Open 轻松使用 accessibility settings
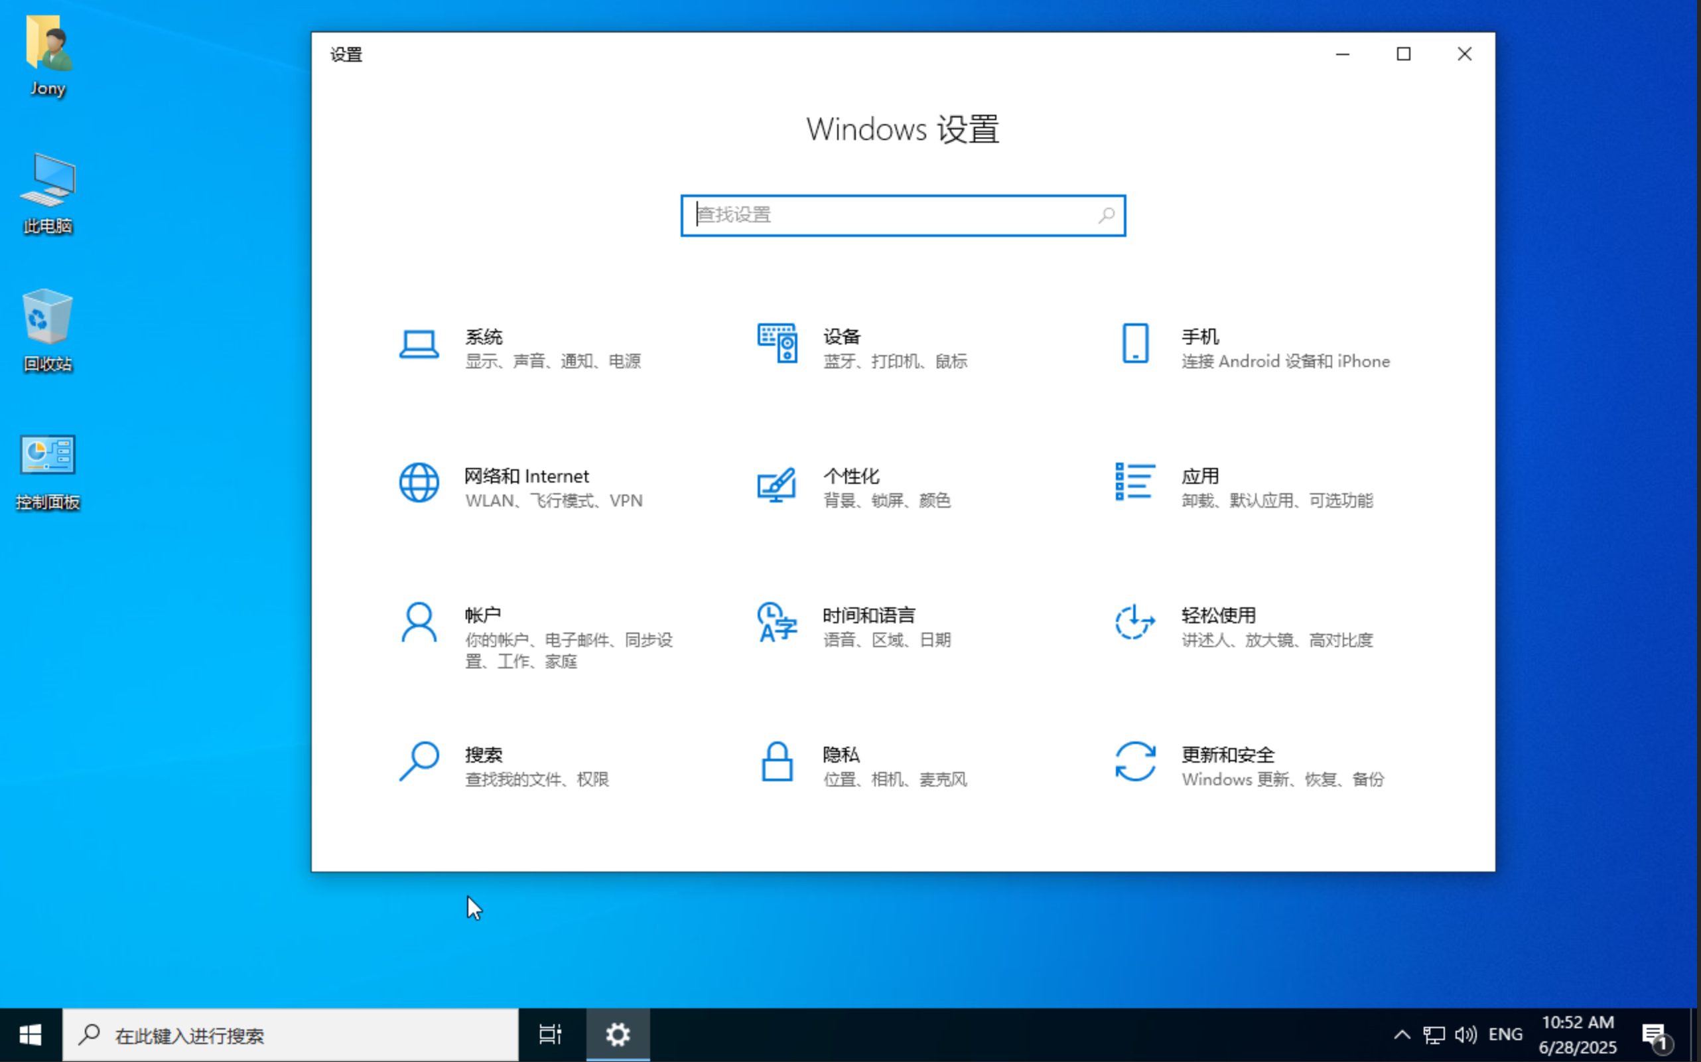 point(1250,625)
